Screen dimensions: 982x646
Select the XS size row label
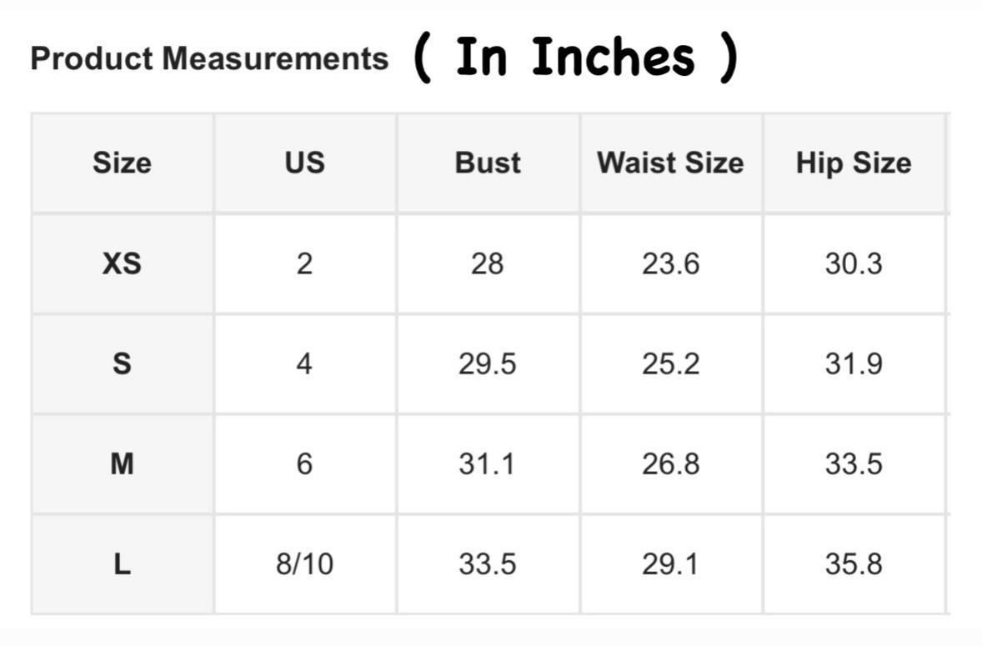point(122,263)
